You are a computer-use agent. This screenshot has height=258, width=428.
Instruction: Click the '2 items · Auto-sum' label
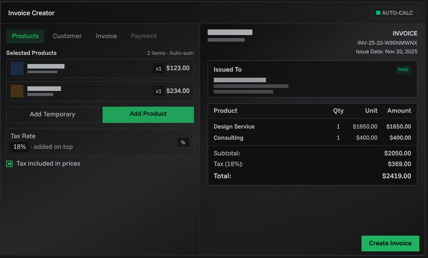point(170,53)
